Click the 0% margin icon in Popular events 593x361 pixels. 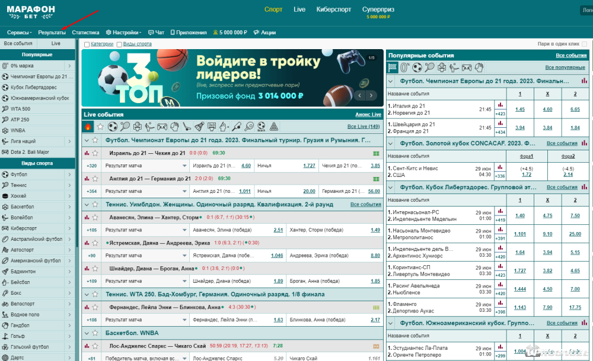tap(404, 67)
